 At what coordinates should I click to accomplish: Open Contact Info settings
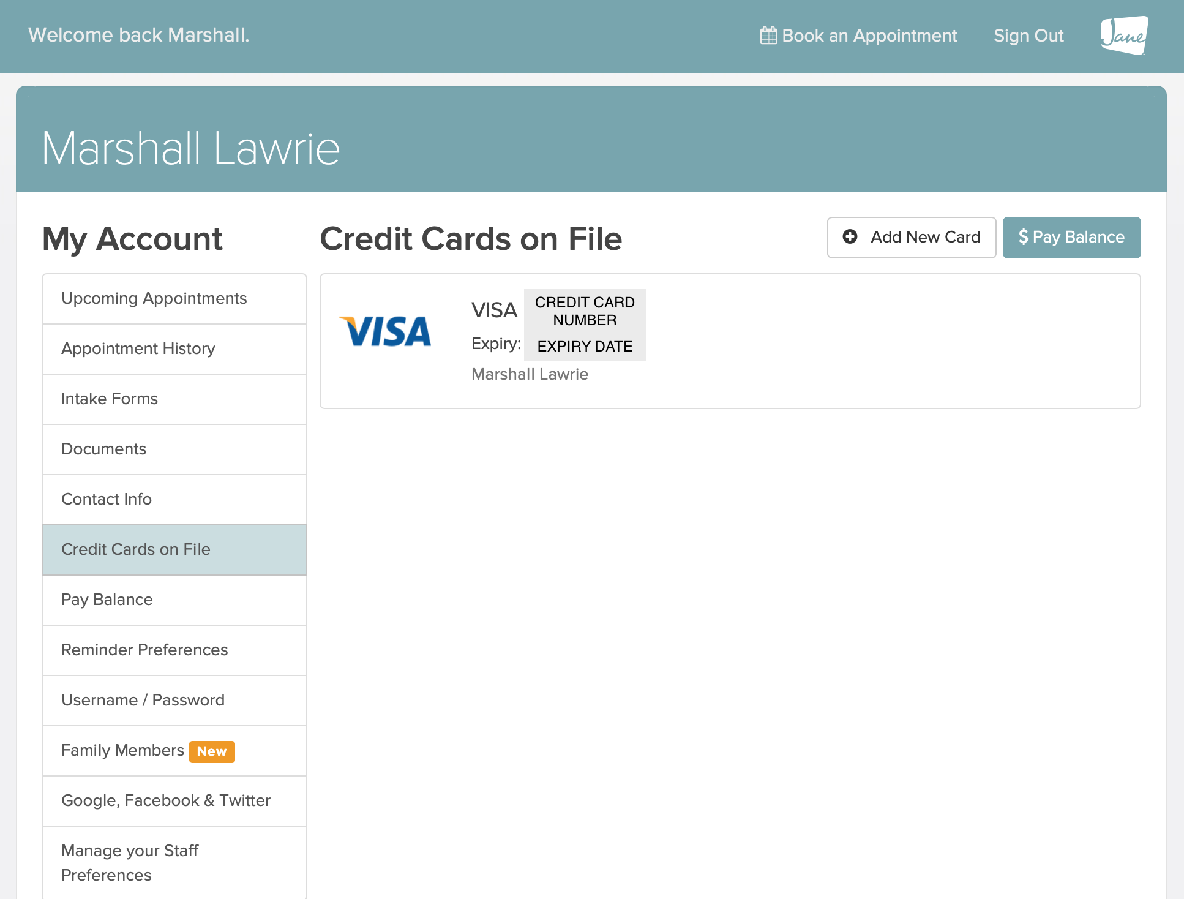coord(106,499)
